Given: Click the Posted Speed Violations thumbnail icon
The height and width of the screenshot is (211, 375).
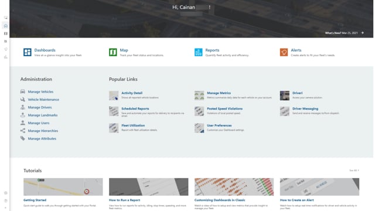Looking at the screenshot, I should 199,111.
